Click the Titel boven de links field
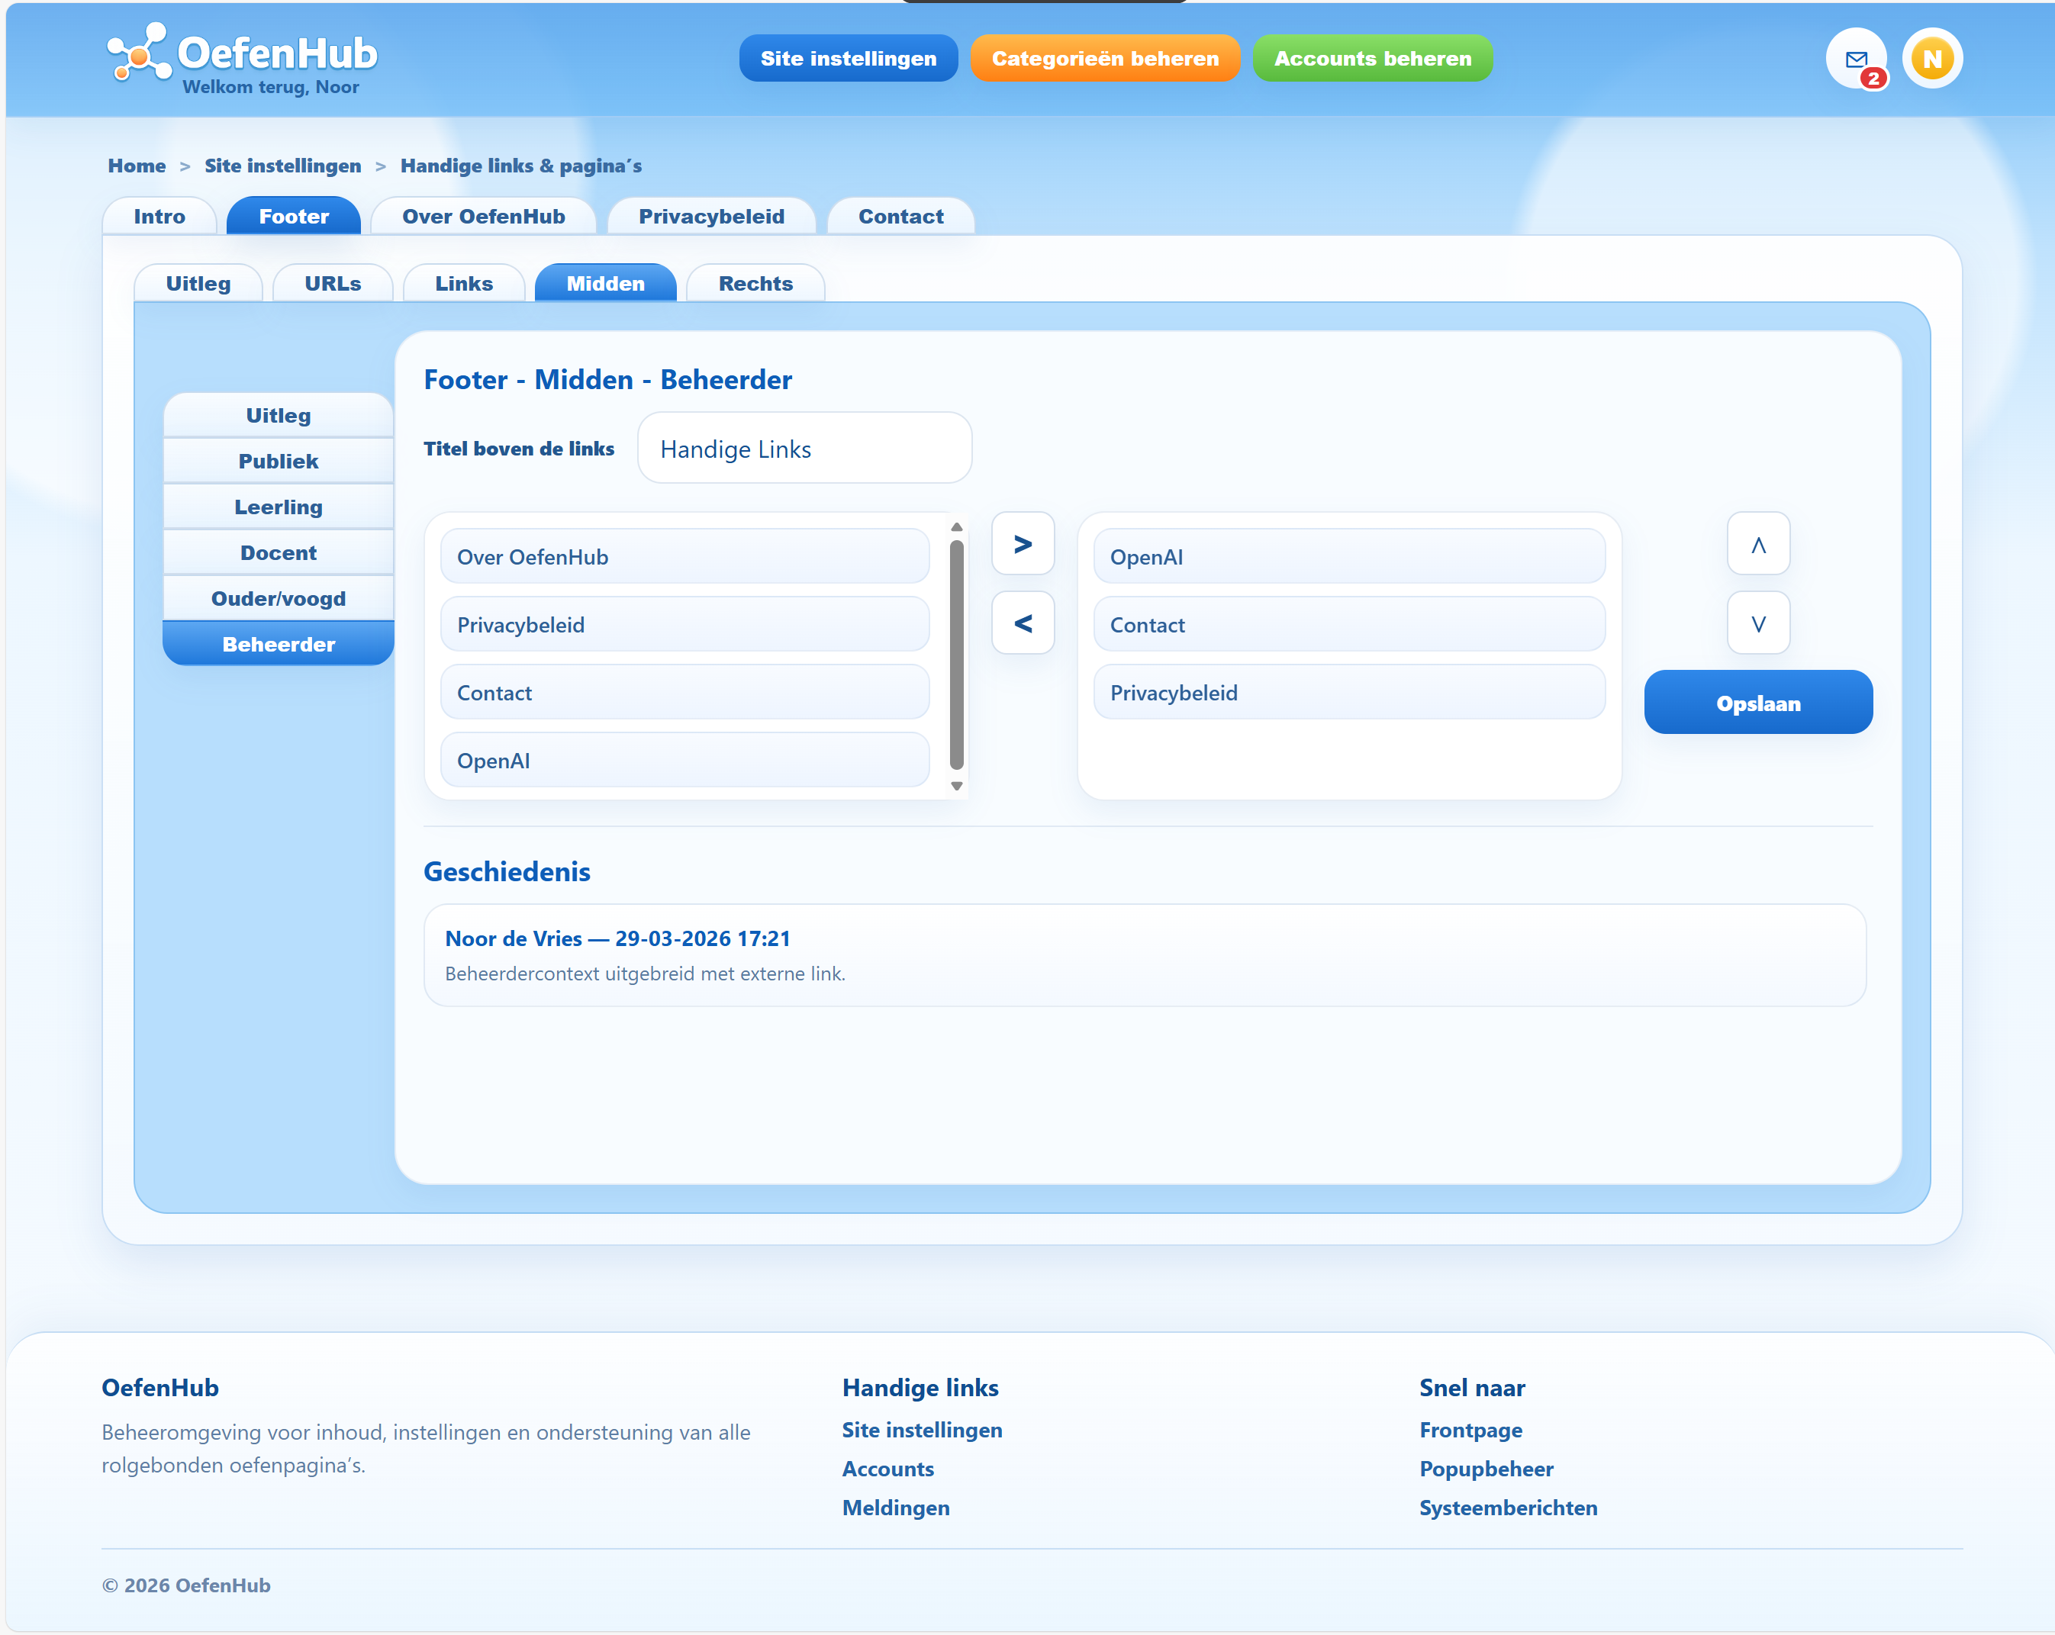 pyautogui.click(x=804, y=448)
